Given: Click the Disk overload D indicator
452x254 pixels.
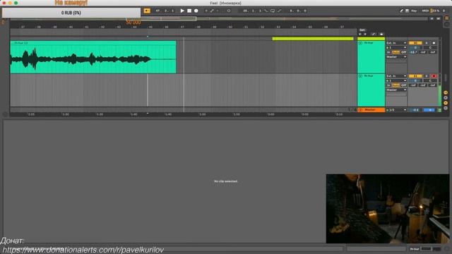Looking at the screenshot, I should pyautogui.click(x=444, y=11).
